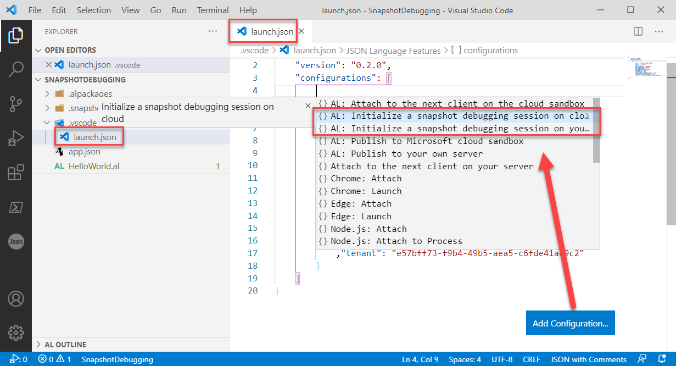
Task: Show more details for selected suggestion arrow
Action: (587, 116)
